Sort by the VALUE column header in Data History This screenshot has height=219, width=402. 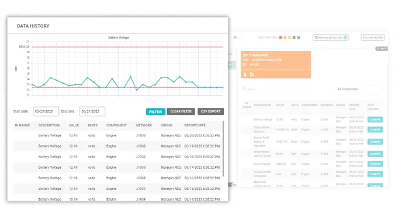pyautogui.click(x=74, y=125)
